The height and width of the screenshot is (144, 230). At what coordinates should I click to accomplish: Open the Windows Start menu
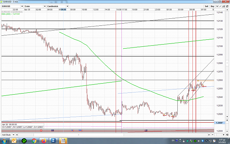point(4,141)
